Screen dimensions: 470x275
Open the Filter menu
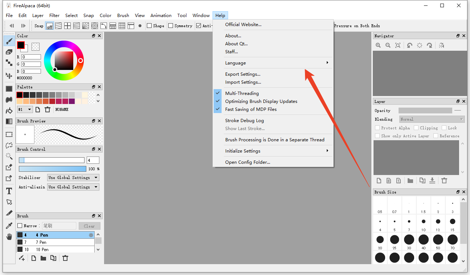(x=54, y=15)
